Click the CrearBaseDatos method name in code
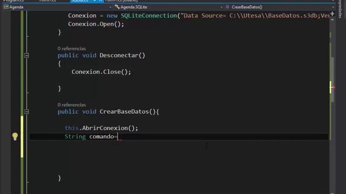Viewport: 346px width, 194px height. [124, 112]
